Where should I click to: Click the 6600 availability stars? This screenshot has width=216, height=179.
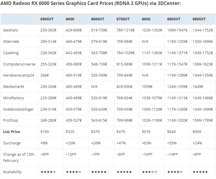pyautogui.click(x=74, y=172)
